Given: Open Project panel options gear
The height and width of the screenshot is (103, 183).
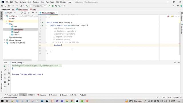Looking at the screenshot, I should tap(33, 13).
